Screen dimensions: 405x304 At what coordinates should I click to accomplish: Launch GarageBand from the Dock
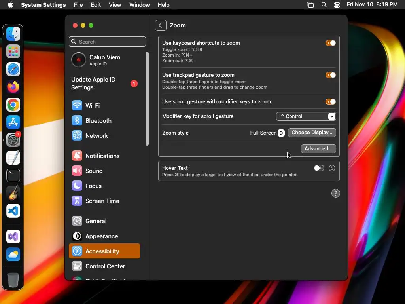pos(13,193)
